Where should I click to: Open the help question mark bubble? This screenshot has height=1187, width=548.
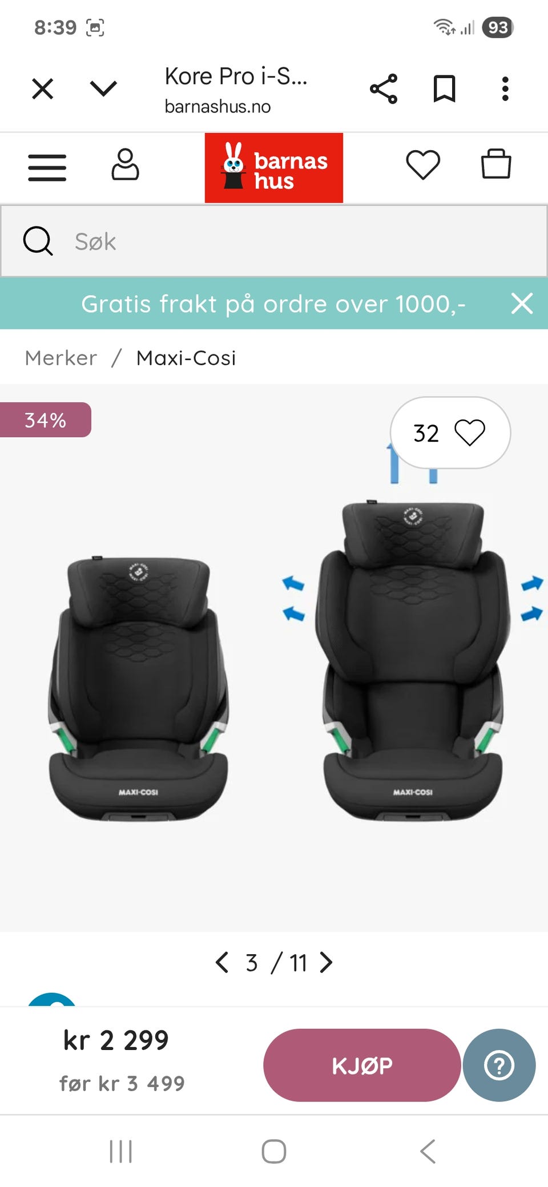point(499,1065)
